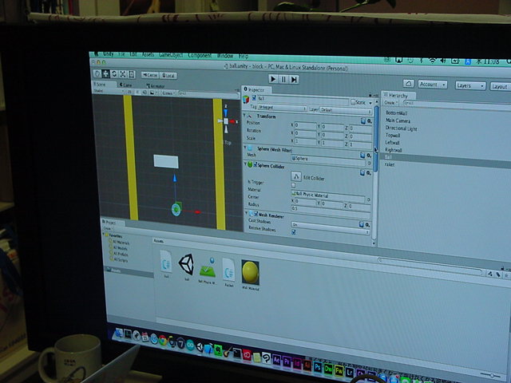Toggle the Is Trigger checkbox
511x383 pixels.
(x=293, y=185)
